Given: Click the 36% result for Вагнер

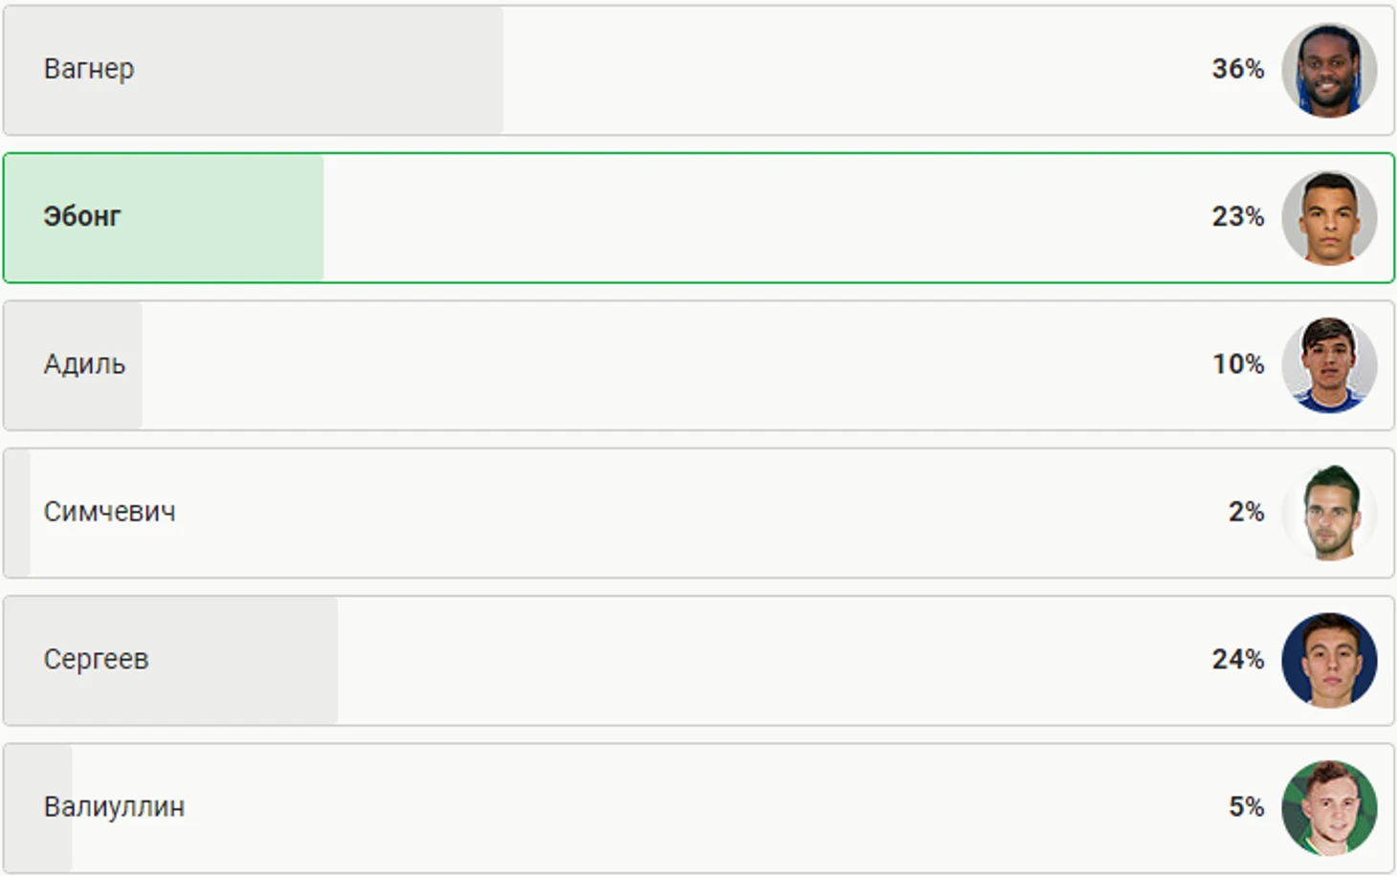Looking at the screenshot, I should pyautogui.click(x=1237, y=69).
